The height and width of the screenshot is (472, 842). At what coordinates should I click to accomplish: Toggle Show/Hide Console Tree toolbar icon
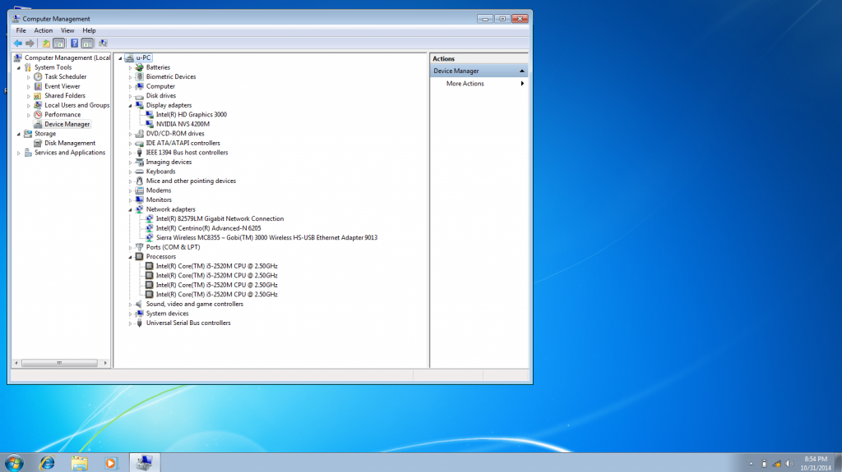tap(59, 44)
